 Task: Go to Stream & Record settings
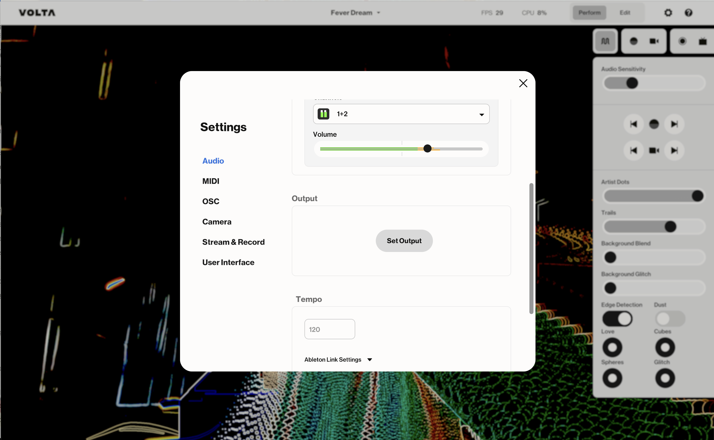[x=233, y=242]
